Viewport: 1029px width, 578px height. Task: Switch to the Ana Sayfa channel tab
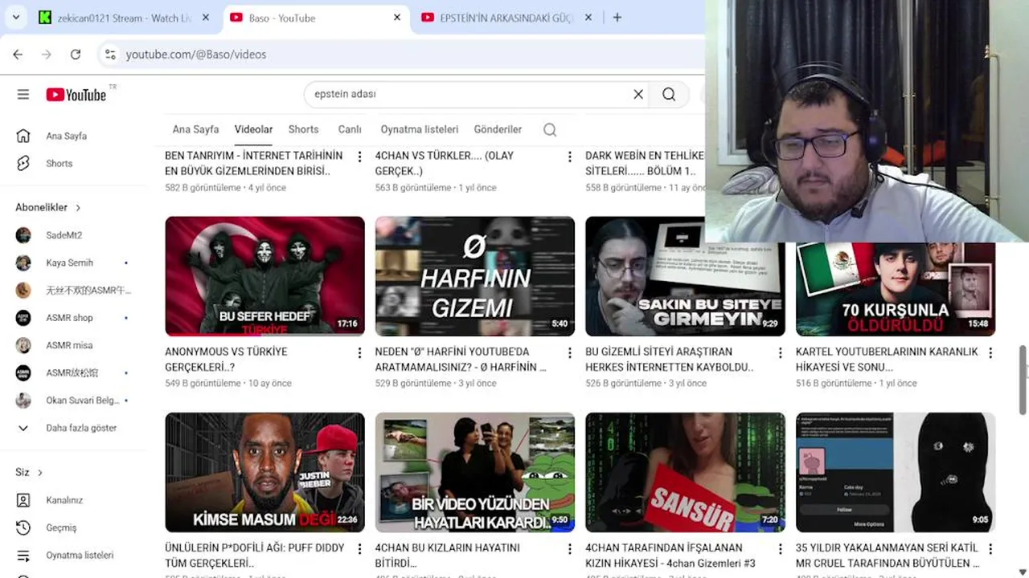coord(195,129)
